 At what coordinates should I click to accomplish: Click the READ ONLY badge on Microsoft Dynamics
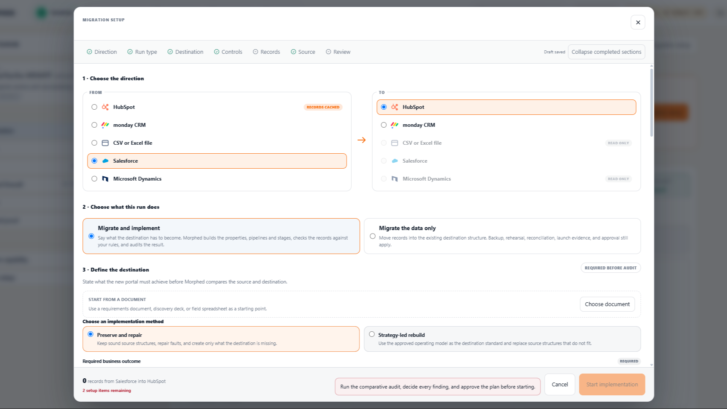(618, 179)
